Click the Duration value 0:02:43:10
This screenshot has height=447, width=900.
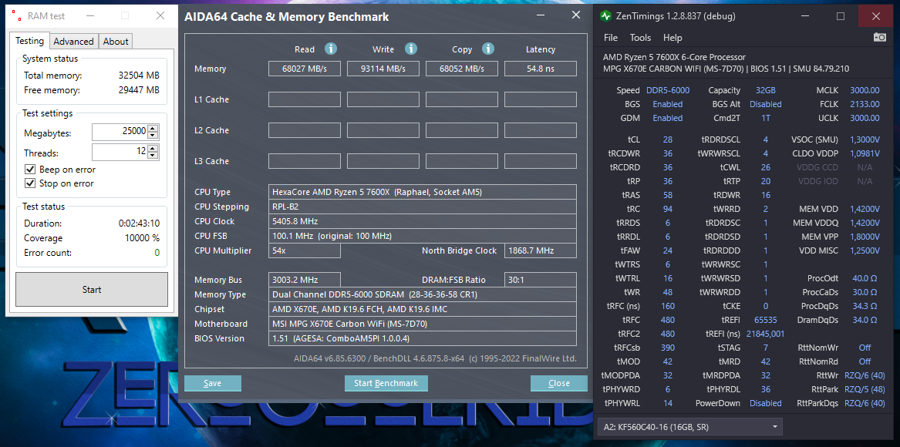pyautogui.click(x=140, y=223)
